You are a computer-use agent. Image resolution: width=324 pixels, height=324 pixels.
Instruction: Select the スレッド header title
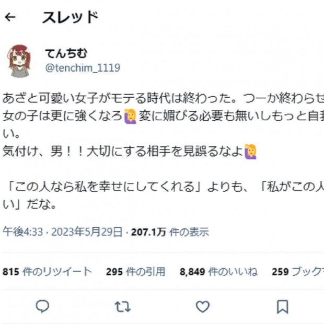coord(70,17)
